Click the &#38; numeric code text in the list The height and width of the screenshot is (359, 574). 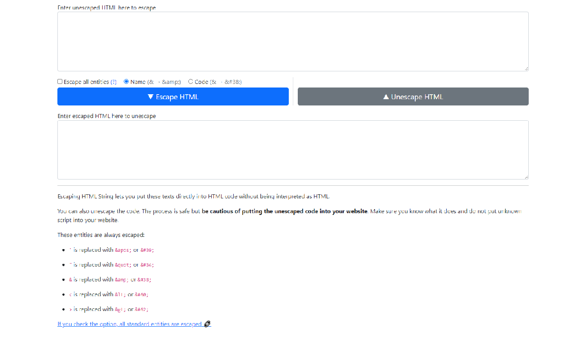click(145, 280)
